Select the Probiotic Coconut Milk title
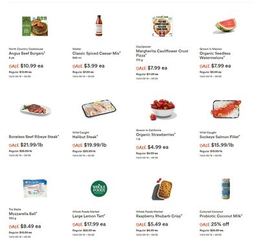 pyautogui.click(x=221, y=216)
